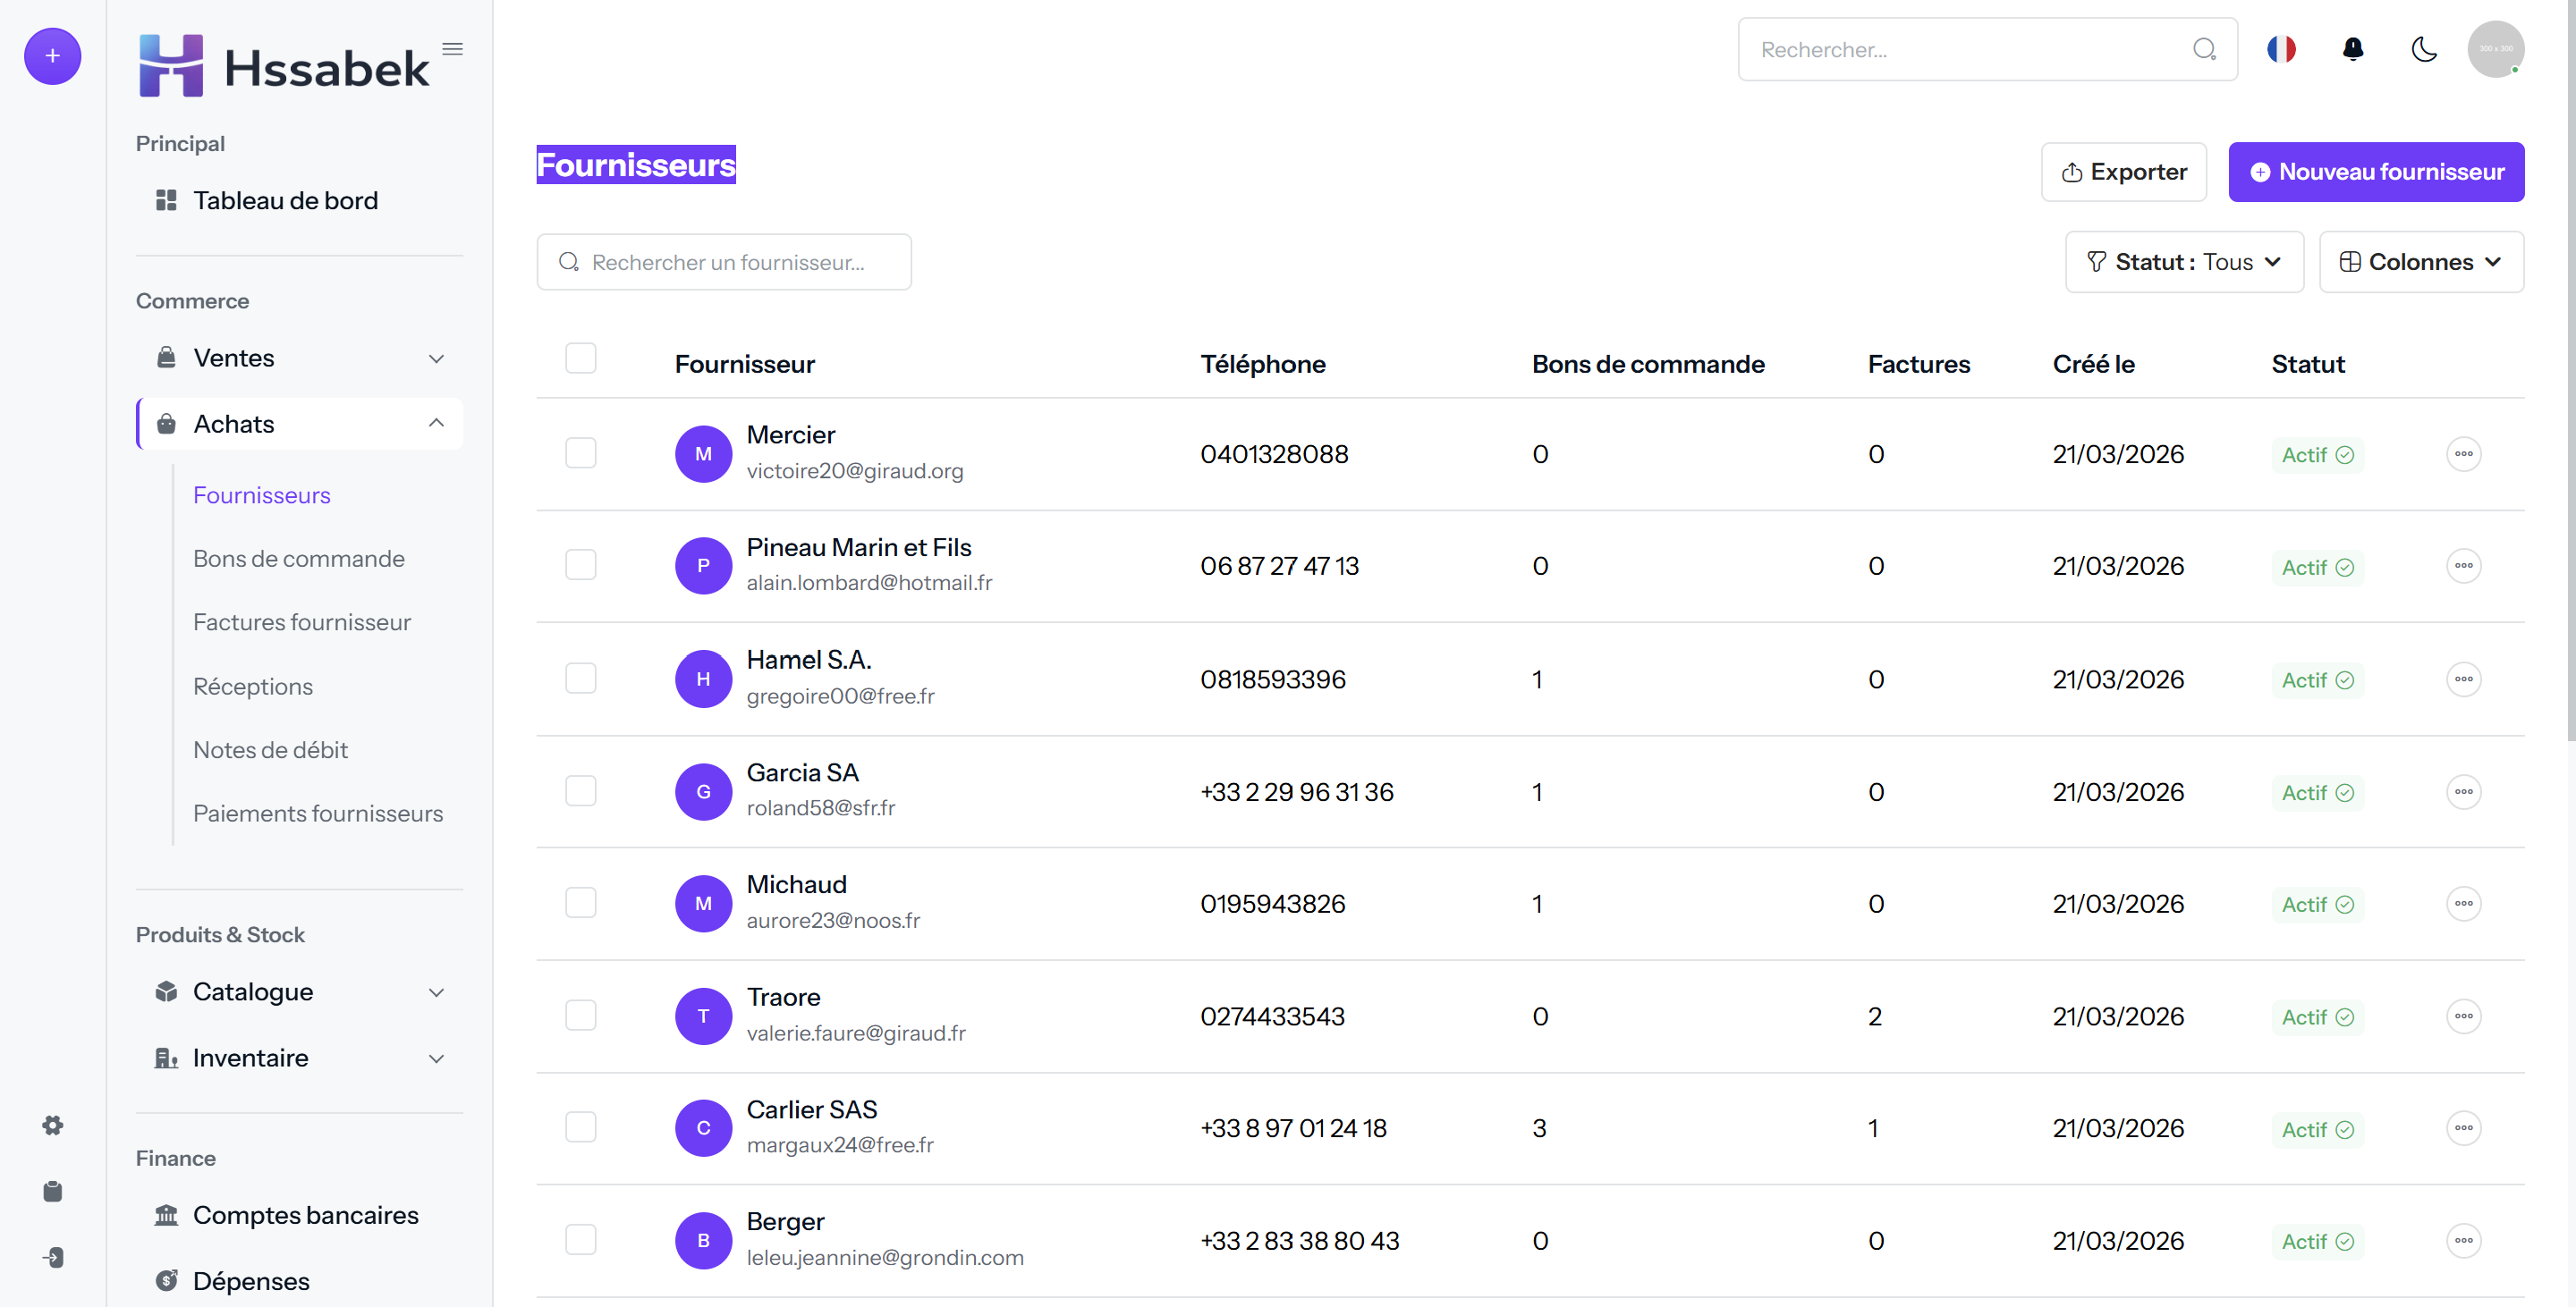
Task: Collapse sidebar with hamburger icon
Action: point(452,49)
